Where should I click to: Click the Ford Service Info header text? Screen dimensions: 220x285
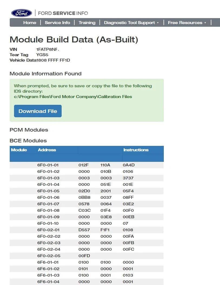63,13
